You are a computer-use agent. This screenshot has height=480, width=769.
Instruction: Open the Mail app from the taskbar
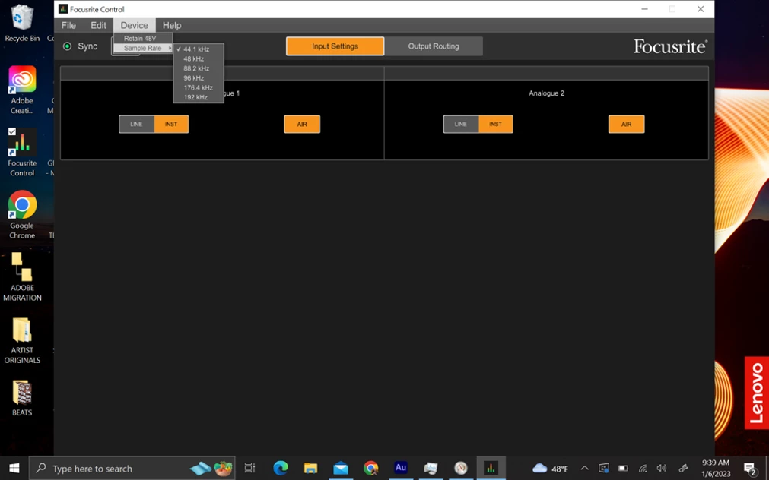click(x=341, y=469)
